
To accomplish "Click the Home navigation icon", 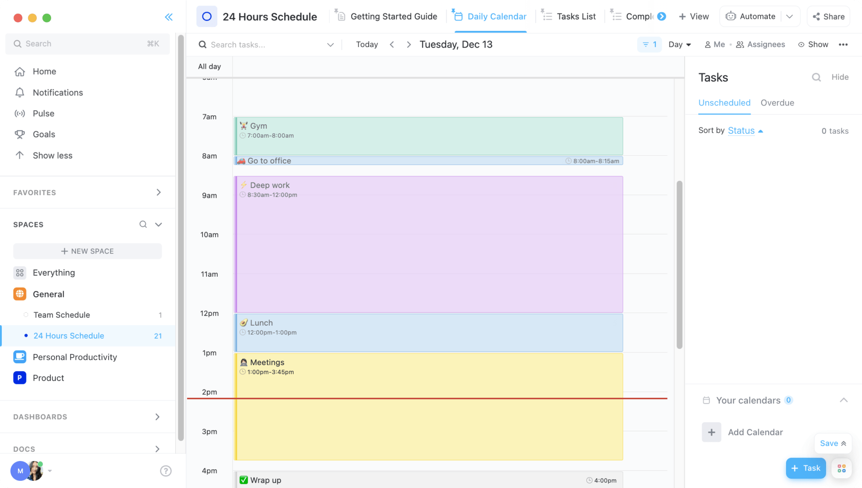I will pyautogui.click(x=20, y=71).
